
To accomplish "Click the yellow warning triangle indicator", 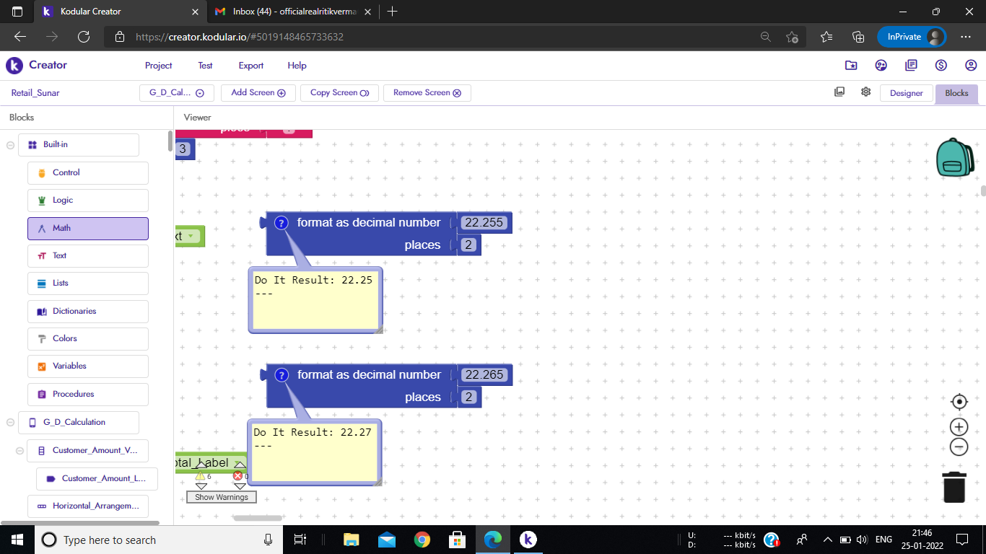I will [200, 476].
